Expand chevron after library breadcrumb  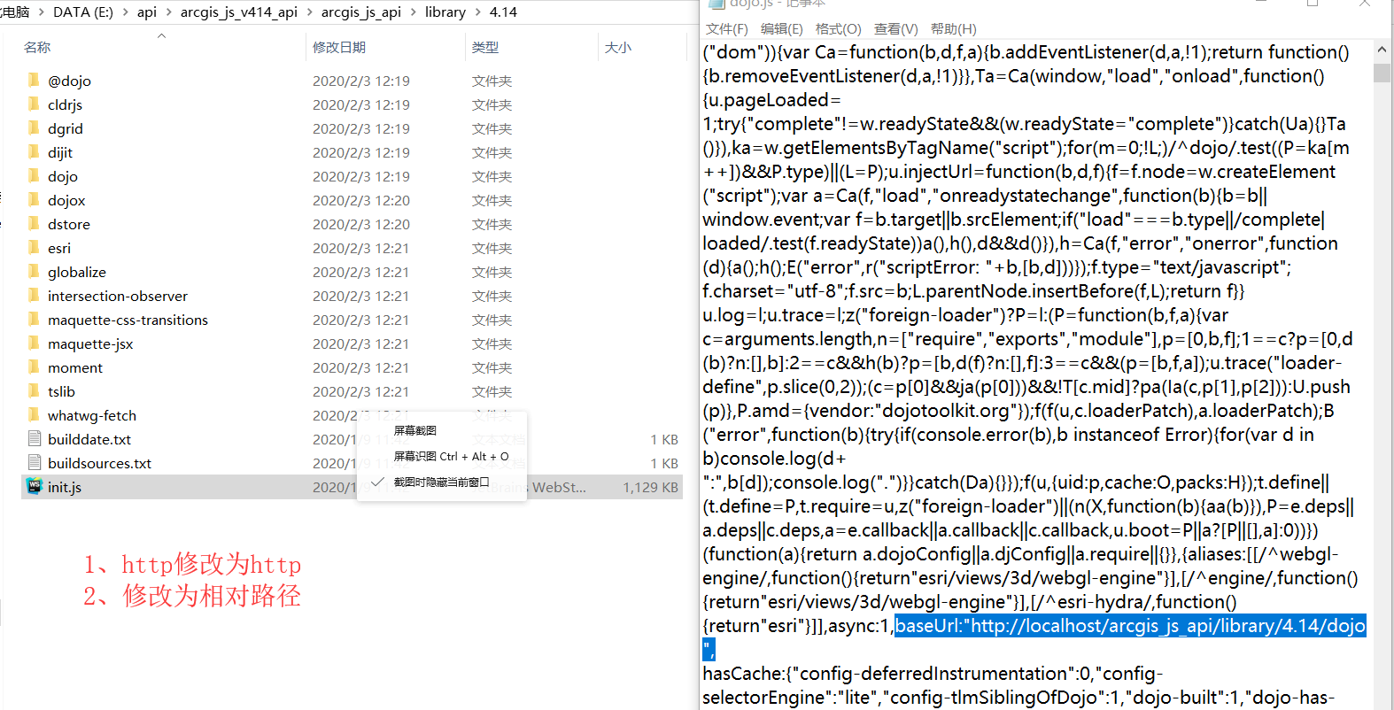tap(478, 12)
